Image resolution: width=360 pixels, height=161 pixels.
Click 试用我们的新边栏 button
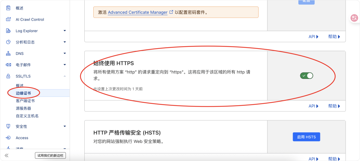coord(51,155)
